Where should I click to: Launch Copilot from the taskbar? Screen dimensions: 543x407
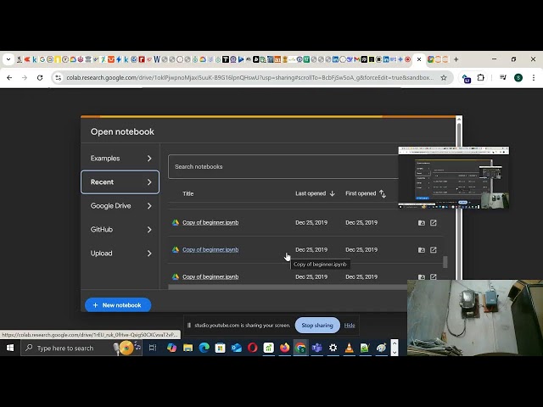pos(171,348)
